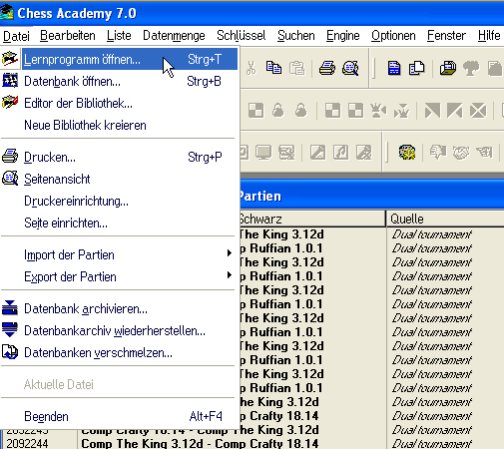Click the Chess Academy title bar app icon

(x=7, y=13)
